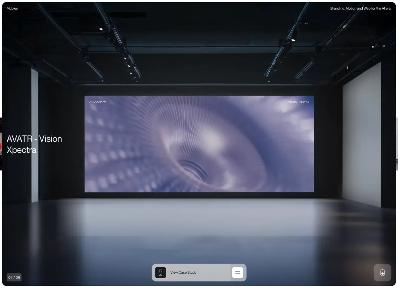Select the dark project thumbnail beside View Case Study
Image resolution: width=398 pixels, height=288 pixels.
[160, 272]
